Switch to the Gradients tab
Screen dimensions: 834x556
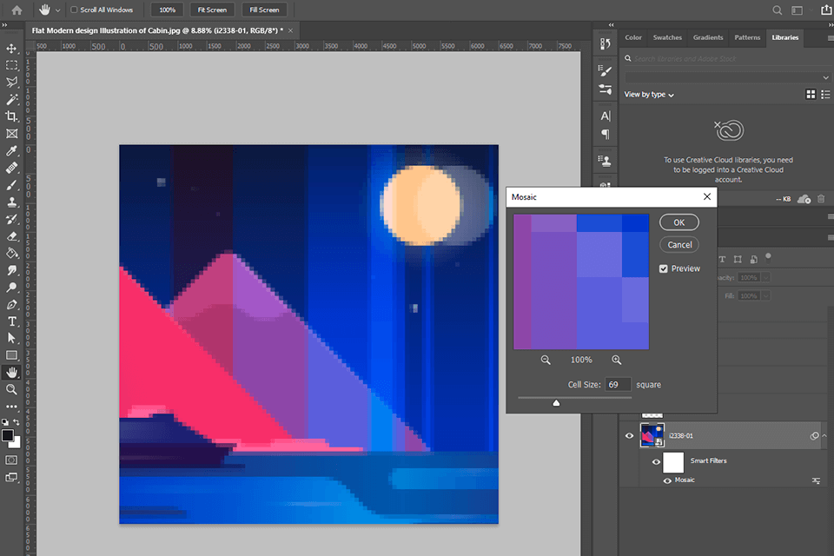[x=707, y=37]
